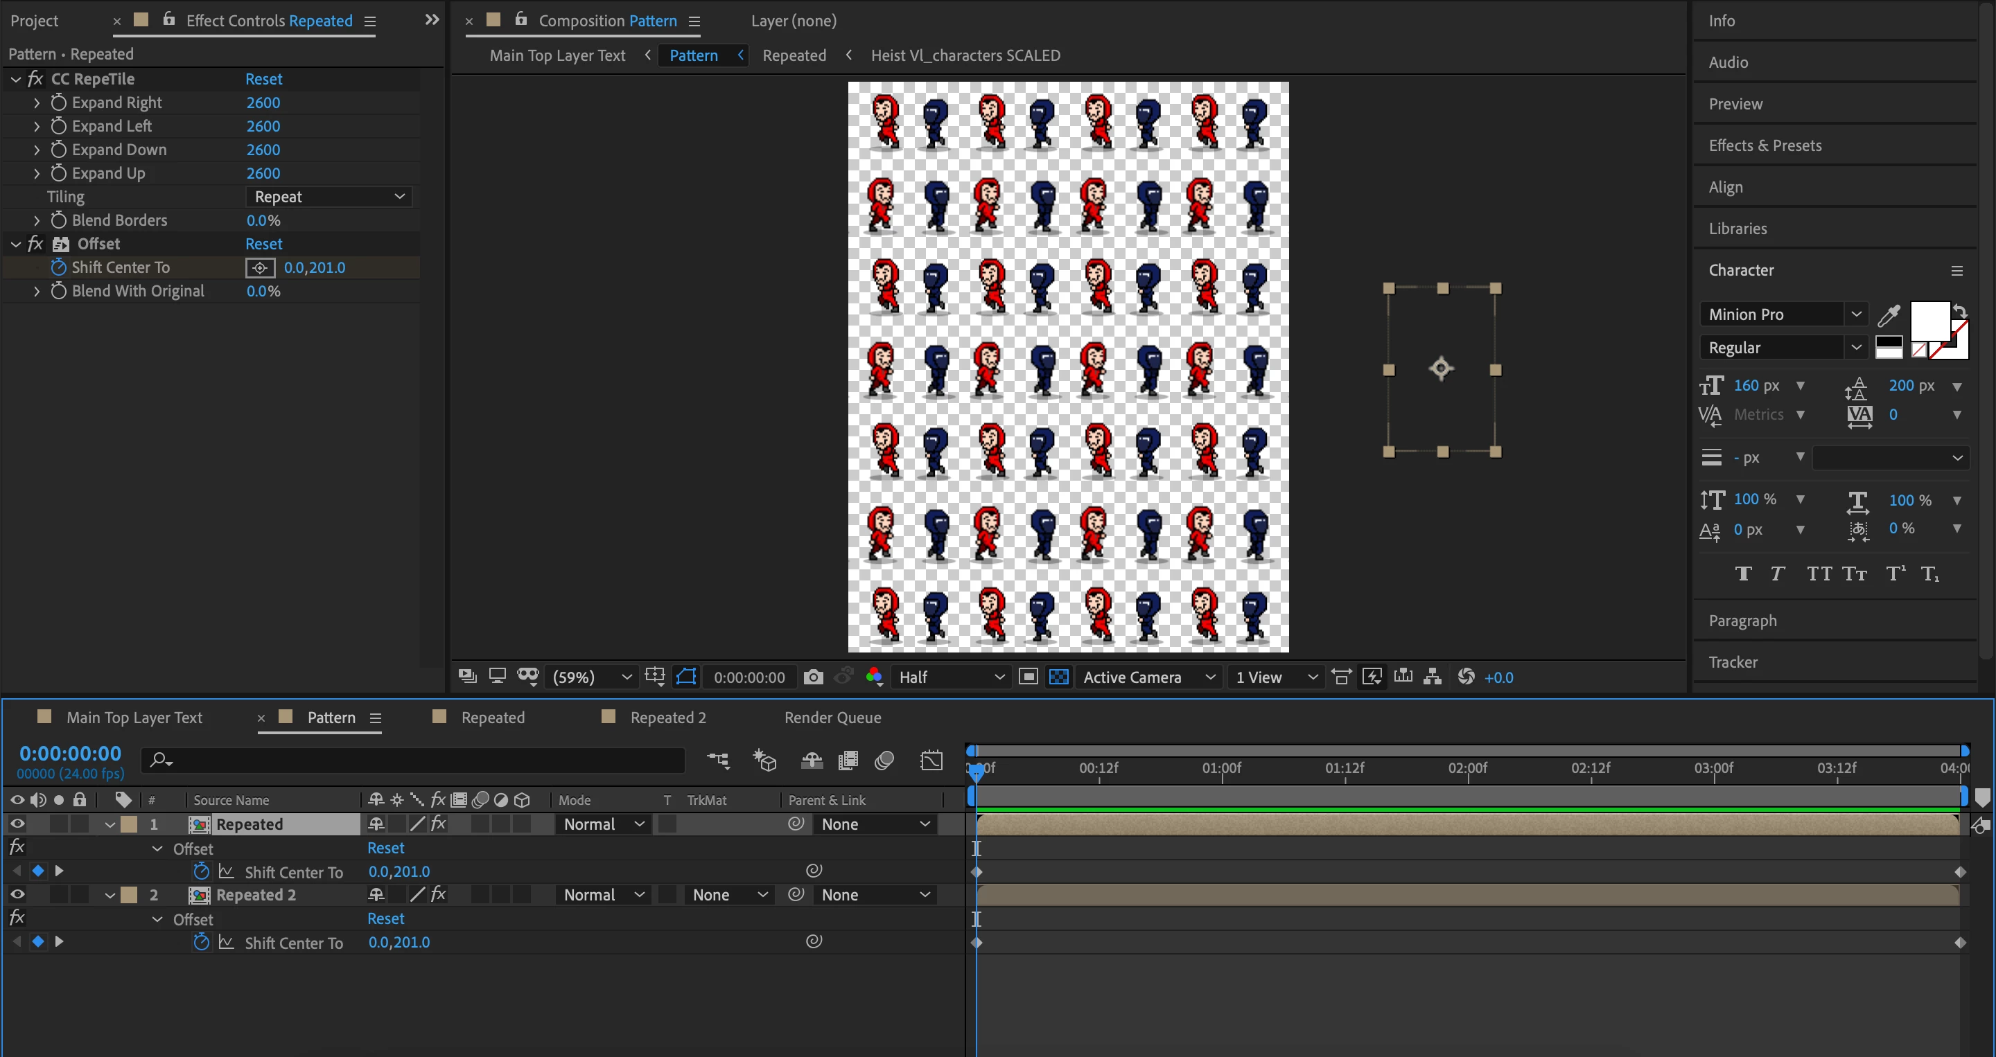
Task: Collapse the CC RepeTile effect
Action: [15, 79]
